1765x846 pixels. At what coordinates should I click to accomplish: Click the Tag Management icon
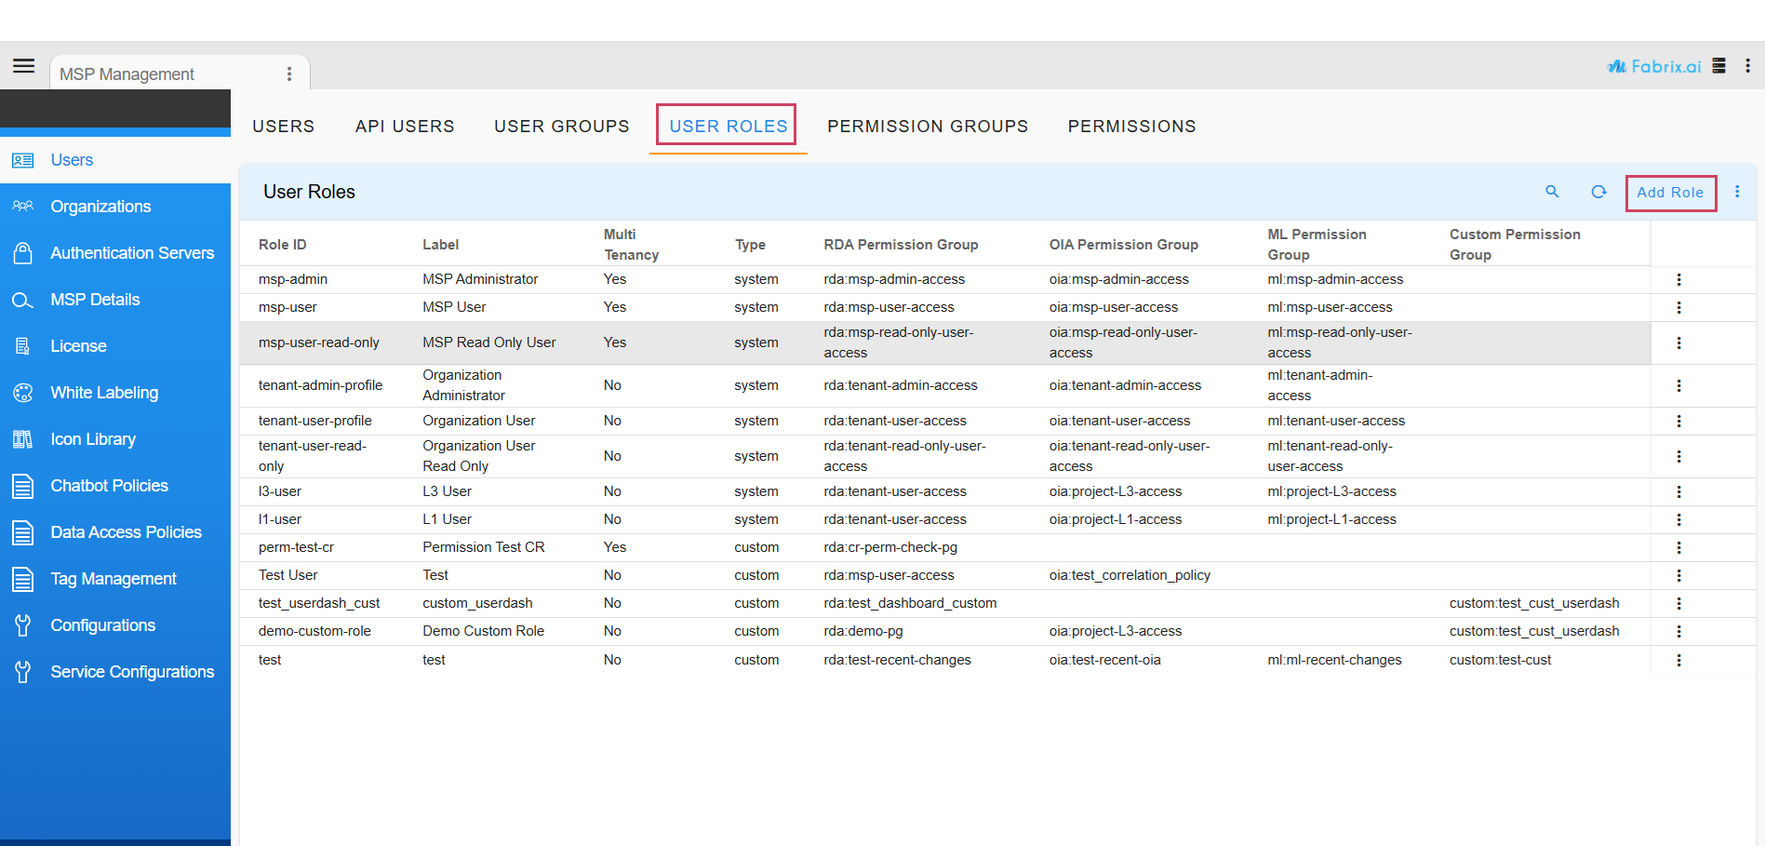[23, 578]
